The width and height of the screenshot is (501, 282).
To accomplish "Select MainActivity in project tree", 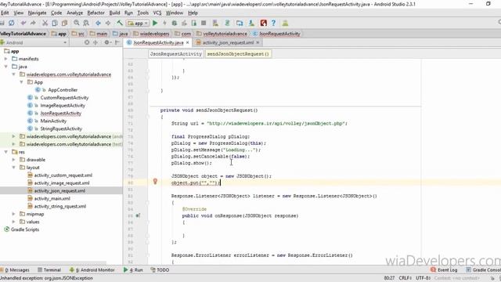I will 53,121.
